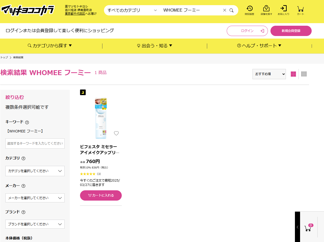Open ブランドを選択してください dropdown
This screenshot has width=324, height=242.
pos(35,224)
